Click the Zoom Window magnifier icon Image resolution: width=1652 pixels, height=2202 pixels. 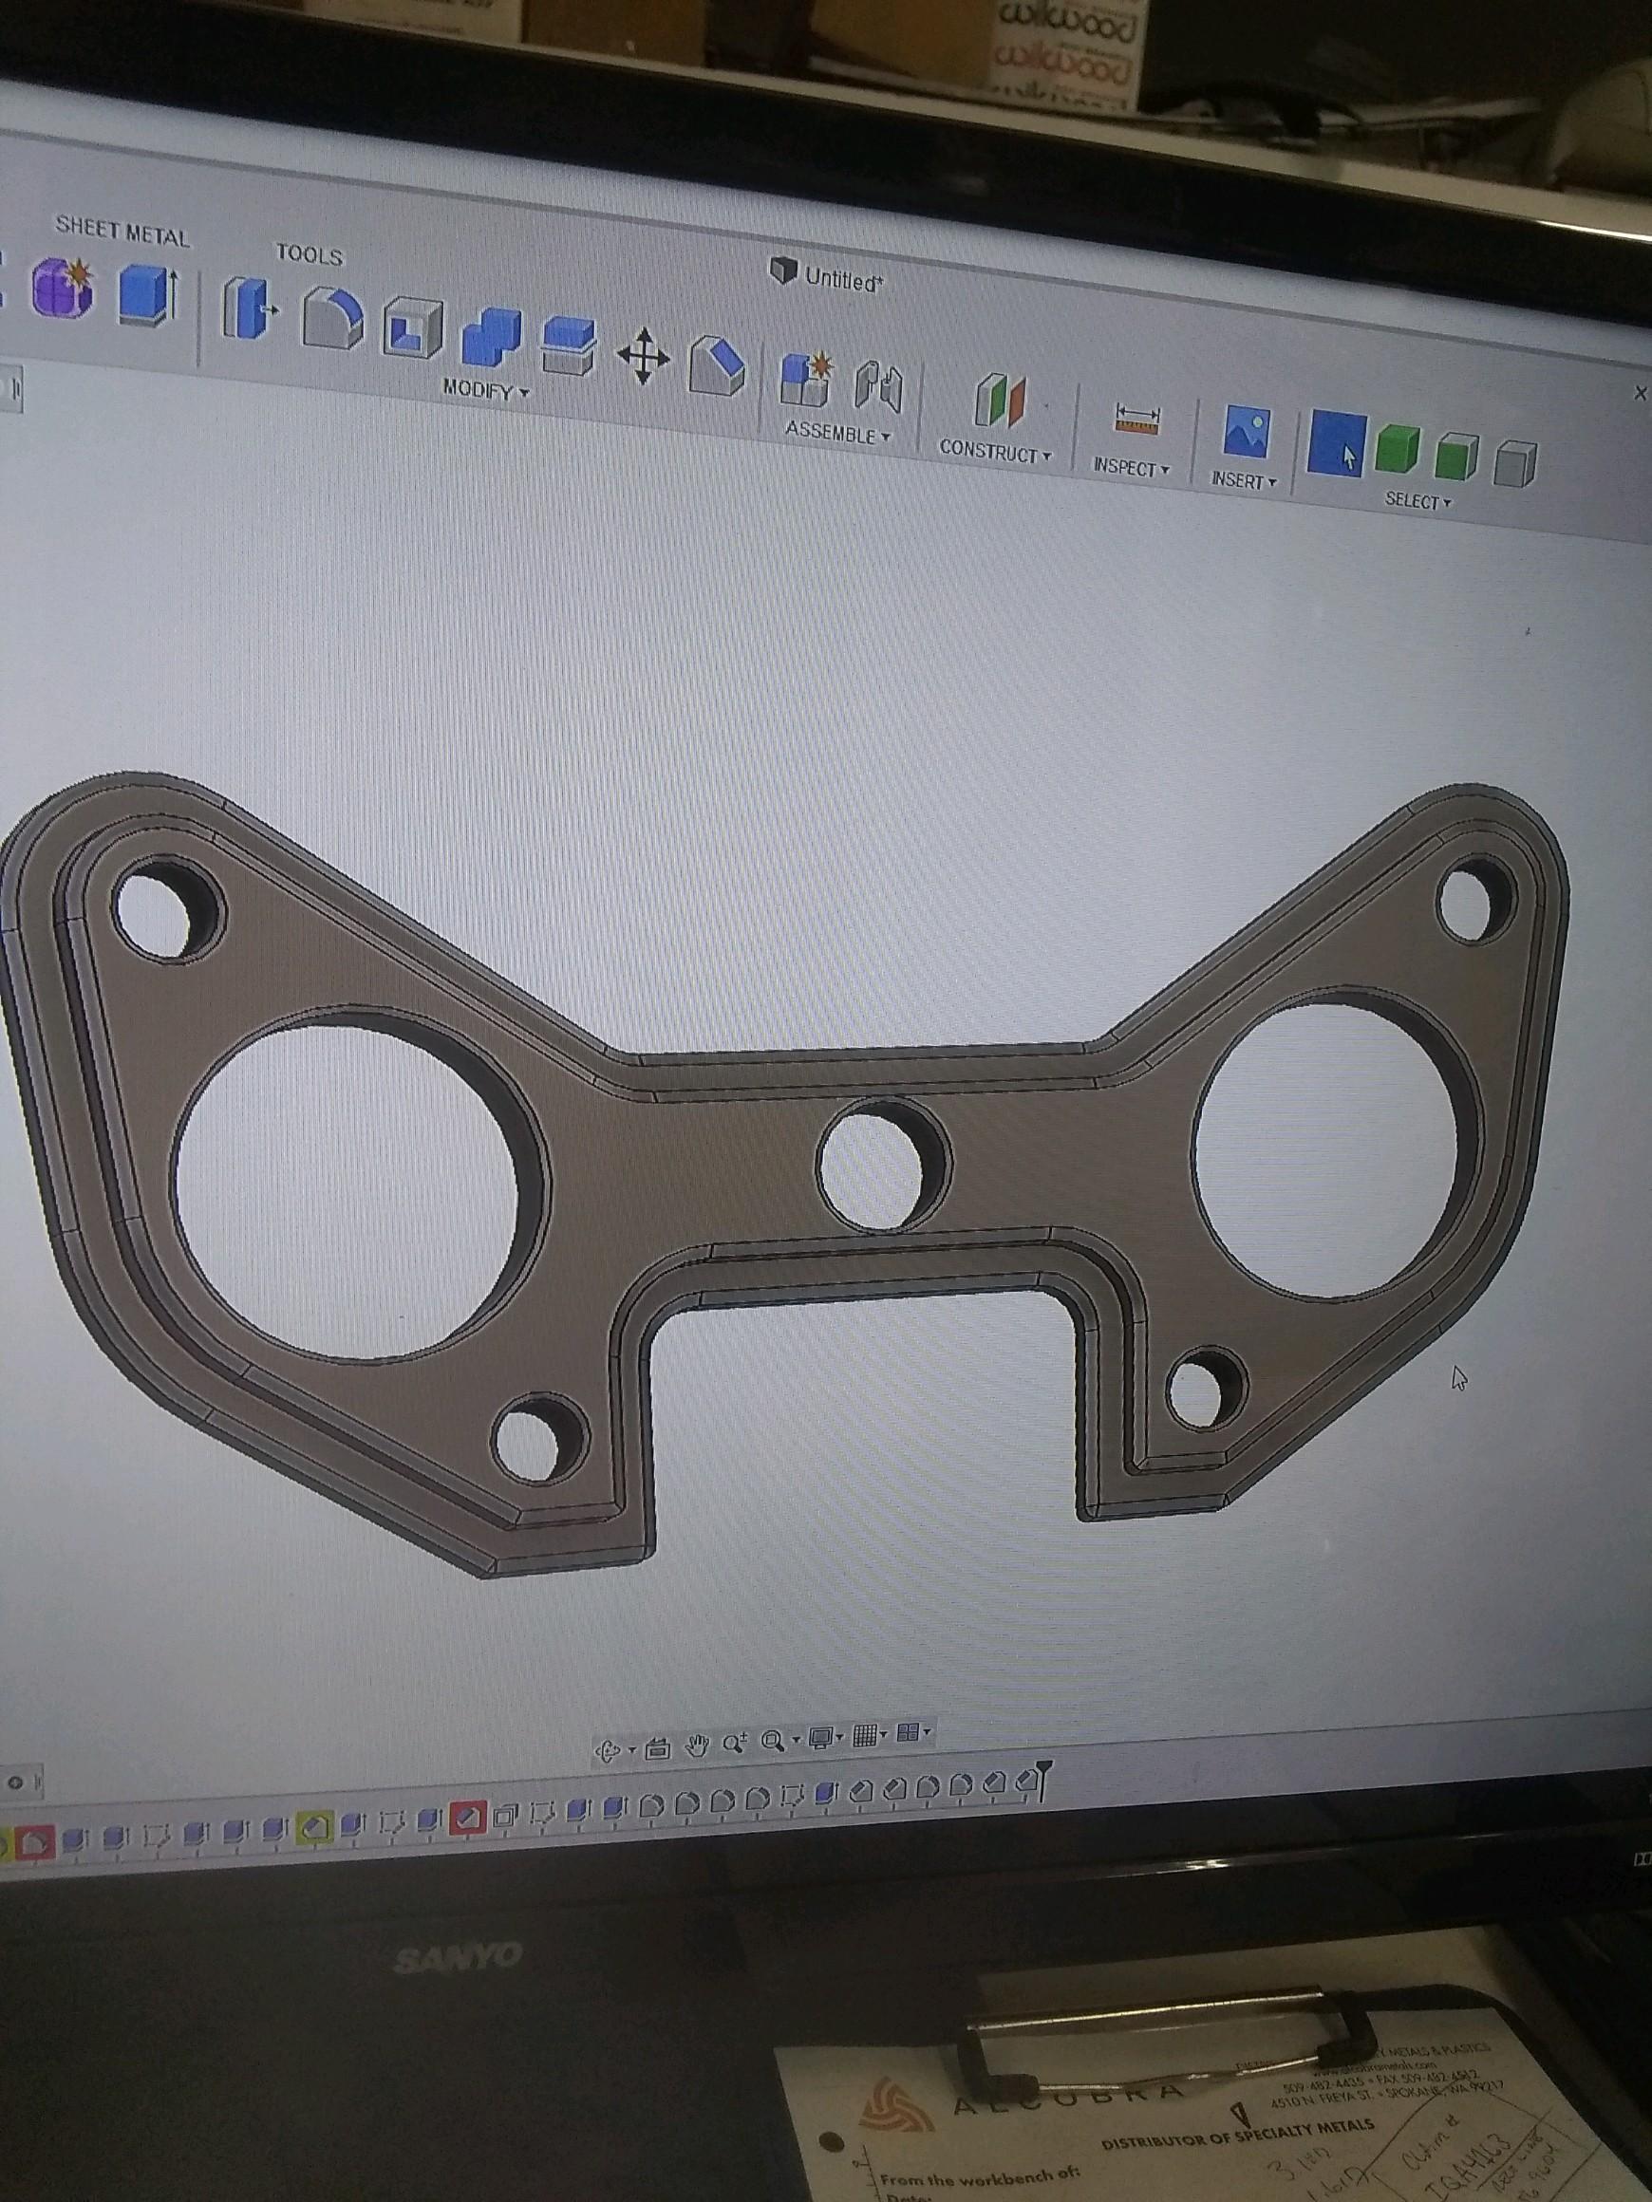(x=772, y=1741)
